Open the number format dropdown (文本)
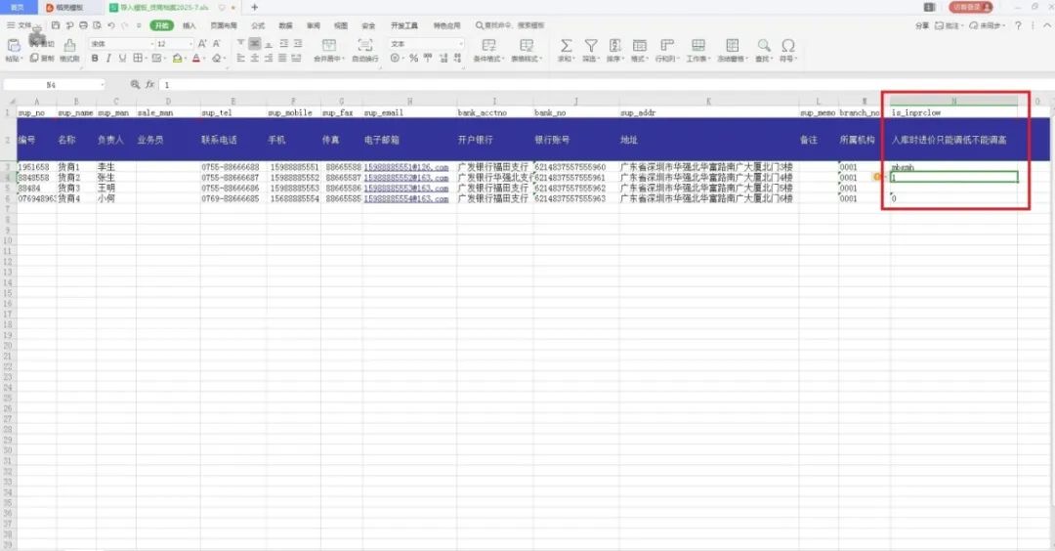This screenshot has width=1055, height=551. pos(427,44)
